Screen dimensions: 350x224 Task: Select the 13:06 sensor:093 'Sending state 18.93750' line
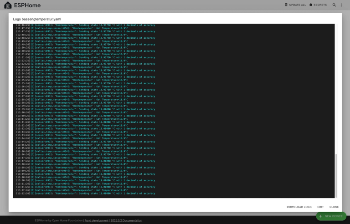(86, 154)
